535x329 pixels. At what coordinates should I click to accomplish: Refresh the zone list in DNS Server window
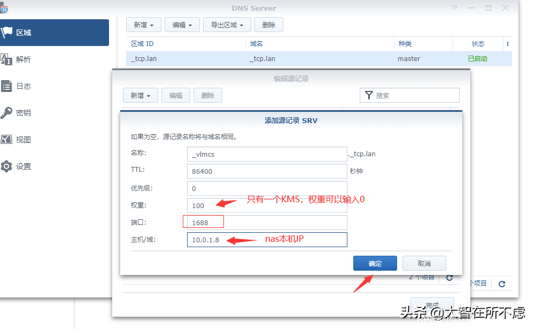[x=502, y=284]
